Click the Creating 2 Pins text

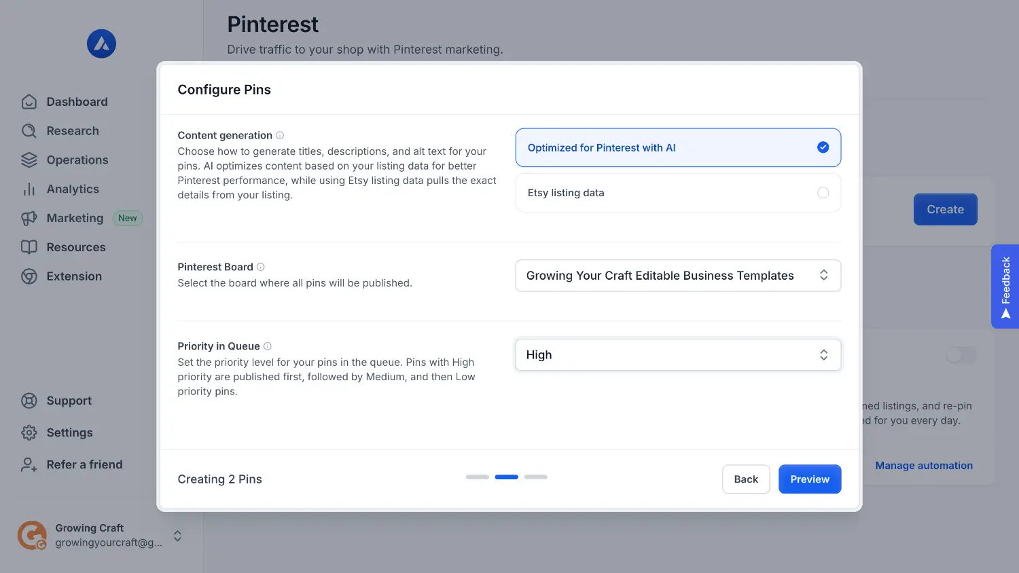point(220,479)
